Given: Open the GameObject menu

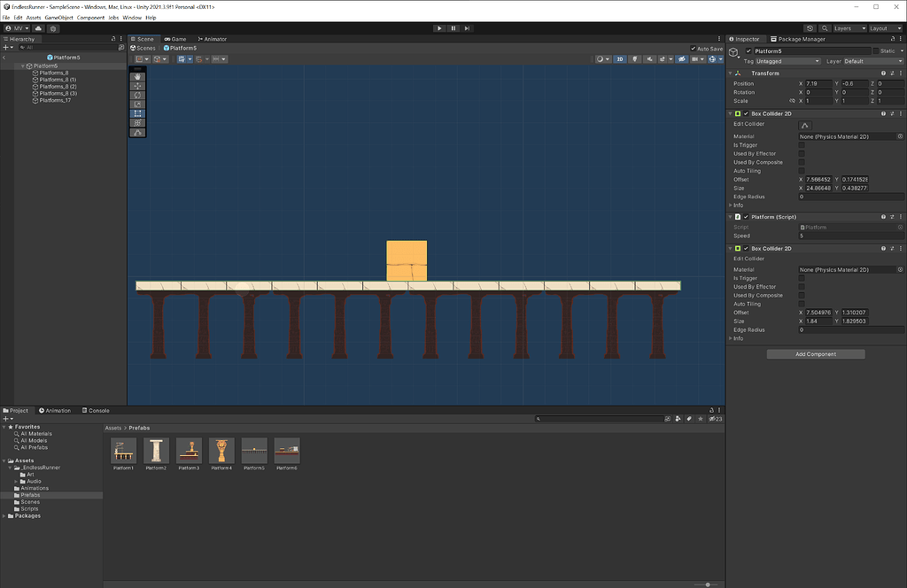Looking at the screenshot, I should click(x=57, y=17).
